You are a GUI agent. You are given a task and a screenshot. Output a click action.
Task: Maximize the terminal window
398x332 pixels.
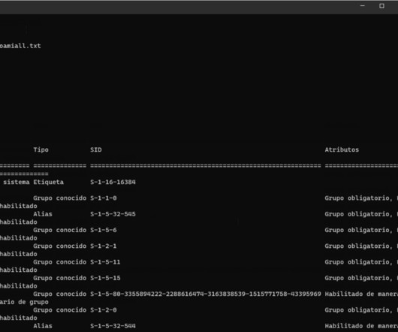(381, 6)
